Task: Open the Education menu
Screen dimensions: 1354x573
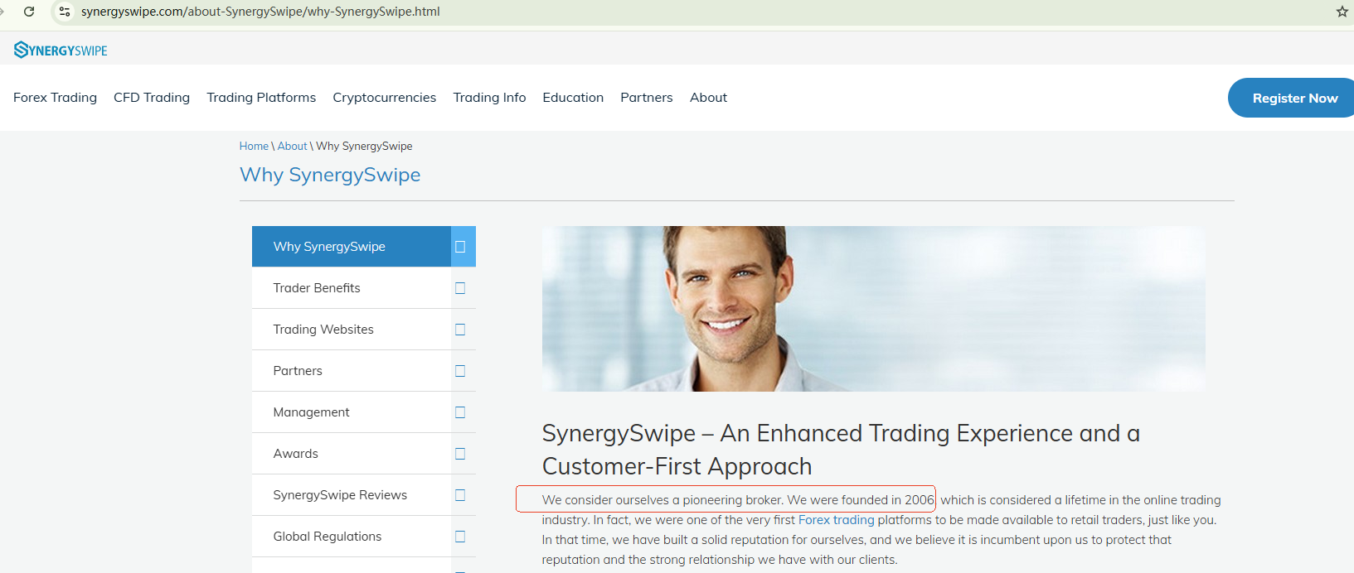Action: [573, 98]
